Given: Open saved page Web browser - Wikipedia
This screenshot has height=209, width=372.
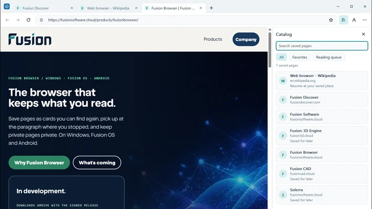Looking at the screenshot, I should click(321, 81).
